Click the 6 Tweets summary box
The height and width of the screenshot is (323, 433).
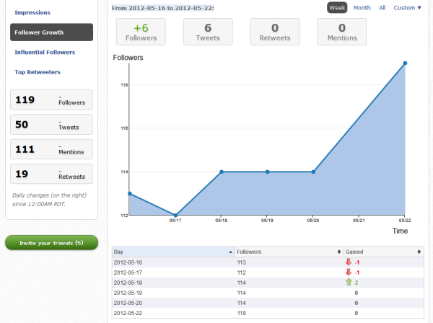[208, 32]
